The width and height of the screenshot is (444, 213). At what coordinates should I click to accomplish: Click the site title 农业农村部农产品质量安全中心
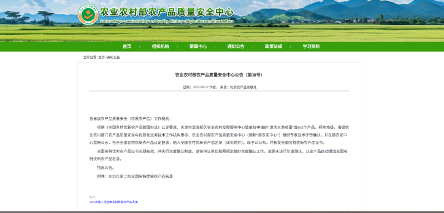tap(167, 12)
